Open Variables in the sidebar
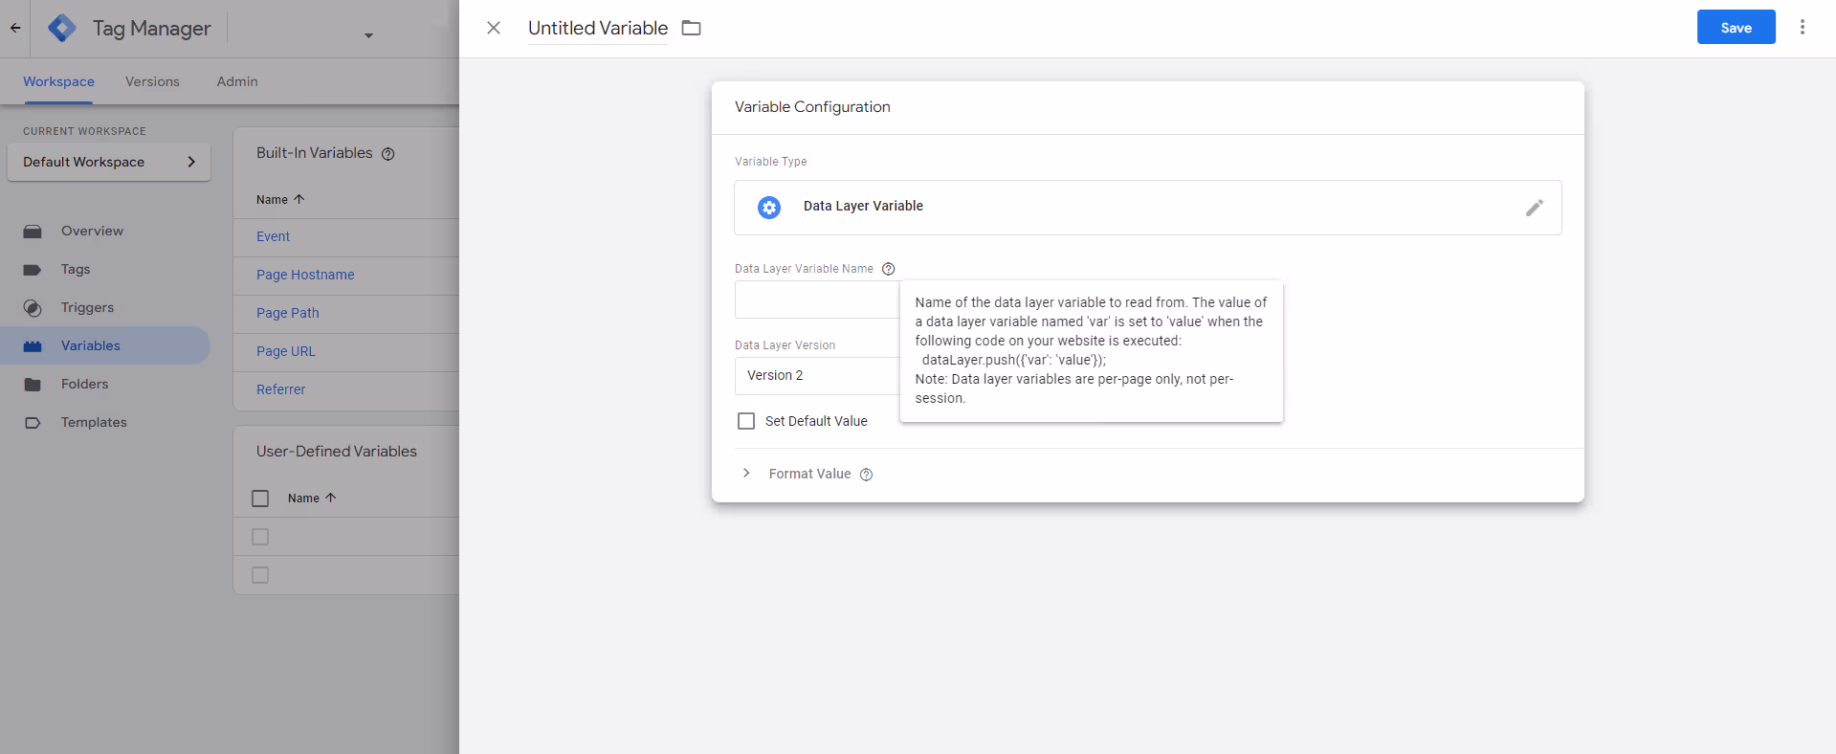The height and width of the screenshot is (754, 1836). pos(105,345)
